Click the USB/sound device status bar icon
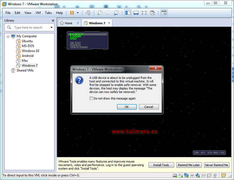This screenshot has height=180, width=234. [x=198, y=175]
